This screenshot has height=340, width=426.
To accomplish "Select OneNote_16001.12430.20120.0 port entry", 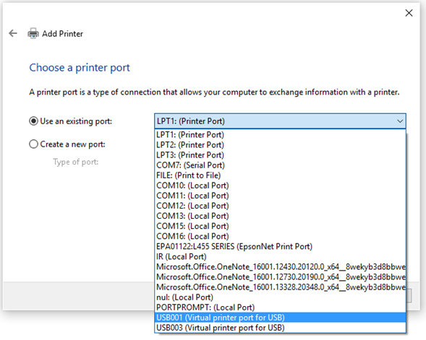I will pos(281,267).
